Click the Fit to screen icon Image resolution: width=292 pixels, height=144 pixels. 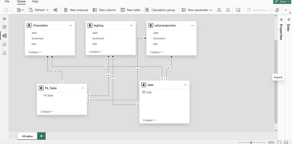[x=287, y=142]
